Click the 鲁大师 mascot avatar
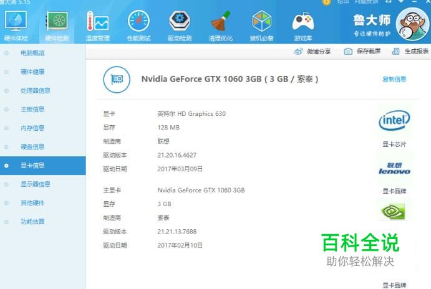 413,24
